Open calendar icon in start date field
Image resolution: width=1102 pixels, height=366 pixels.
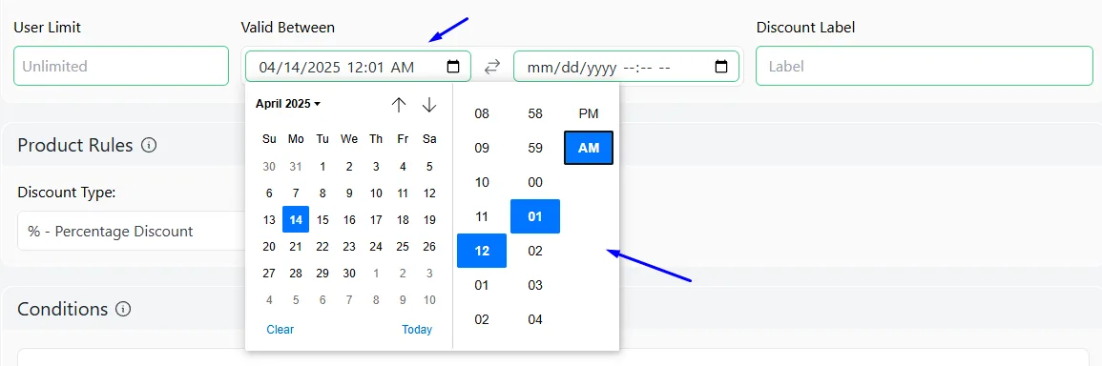453,67
